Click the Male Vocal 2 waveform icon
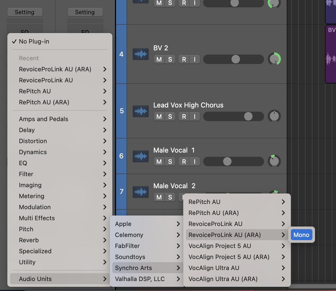The width and height of the screenshot is (336, 291). [141, 192]
